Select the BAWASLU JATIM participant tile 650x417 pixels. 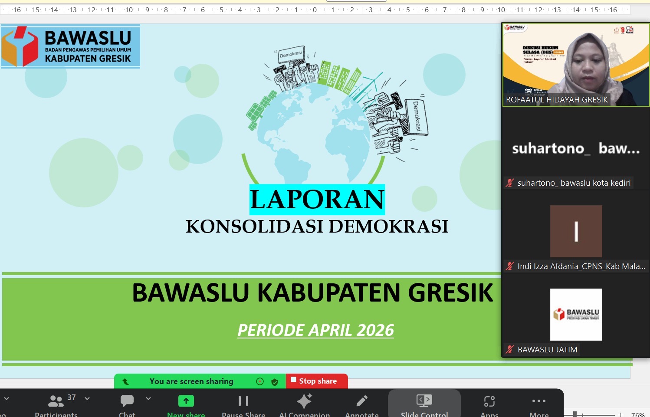pyautogui.click(x=576, y=315)
